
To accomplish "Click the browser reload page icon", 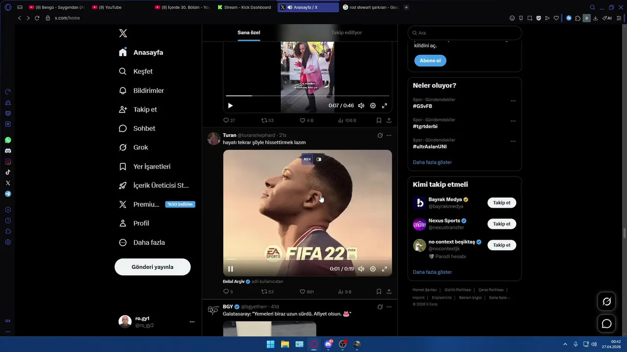I will pos(37,18).
